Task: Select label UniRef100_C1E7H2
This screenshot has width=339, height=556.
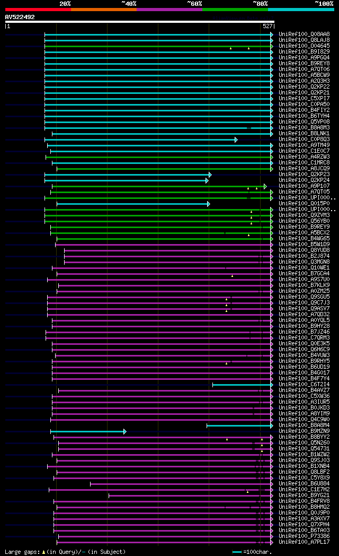Action: [x=304, y=489]
